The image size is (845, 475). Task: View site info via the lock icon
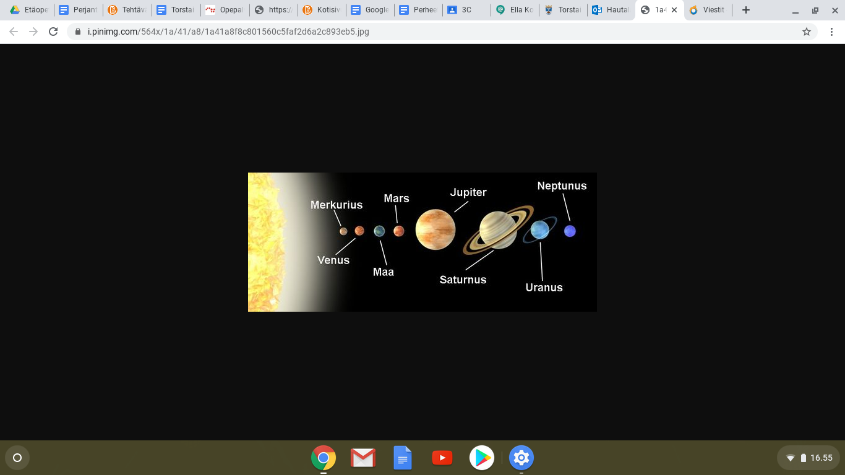point(78,32)
